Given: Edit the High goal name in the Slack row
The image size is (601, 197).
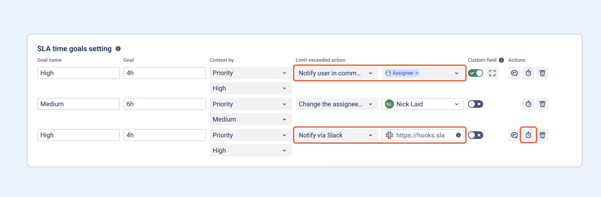Looking at the screenshot, I should click(x=78, y=135).
